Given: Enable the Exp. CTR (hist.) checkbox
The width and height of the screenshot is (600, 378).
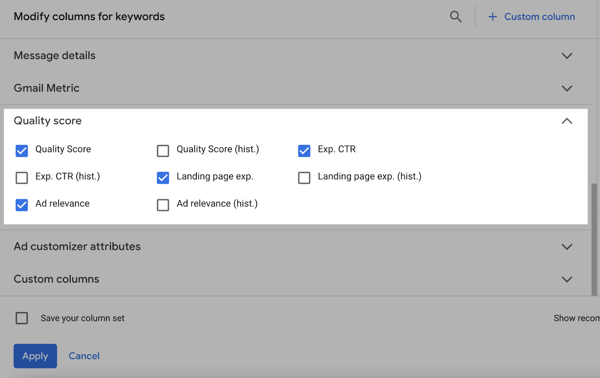Looking at the screenshot, I should tap(22, 178).
